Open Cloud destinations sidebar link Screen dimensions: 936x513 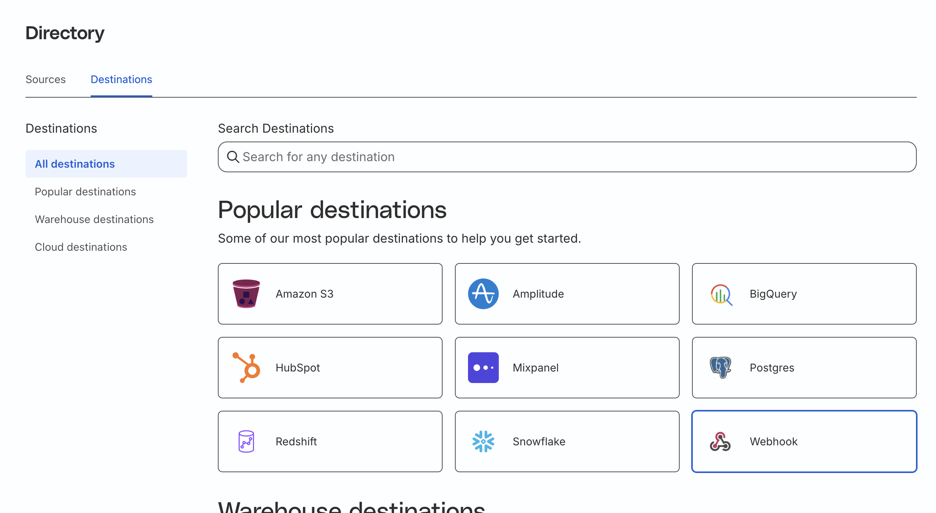click(81, 247)
